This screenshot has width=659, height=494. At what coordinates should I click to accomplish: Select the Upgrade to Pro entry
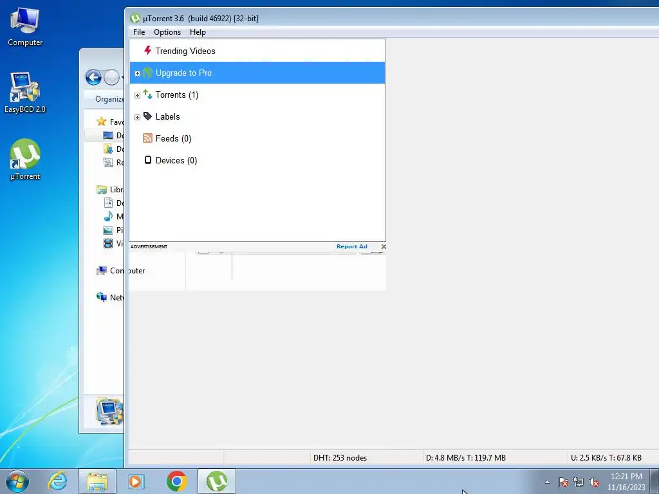pos(257,73)
